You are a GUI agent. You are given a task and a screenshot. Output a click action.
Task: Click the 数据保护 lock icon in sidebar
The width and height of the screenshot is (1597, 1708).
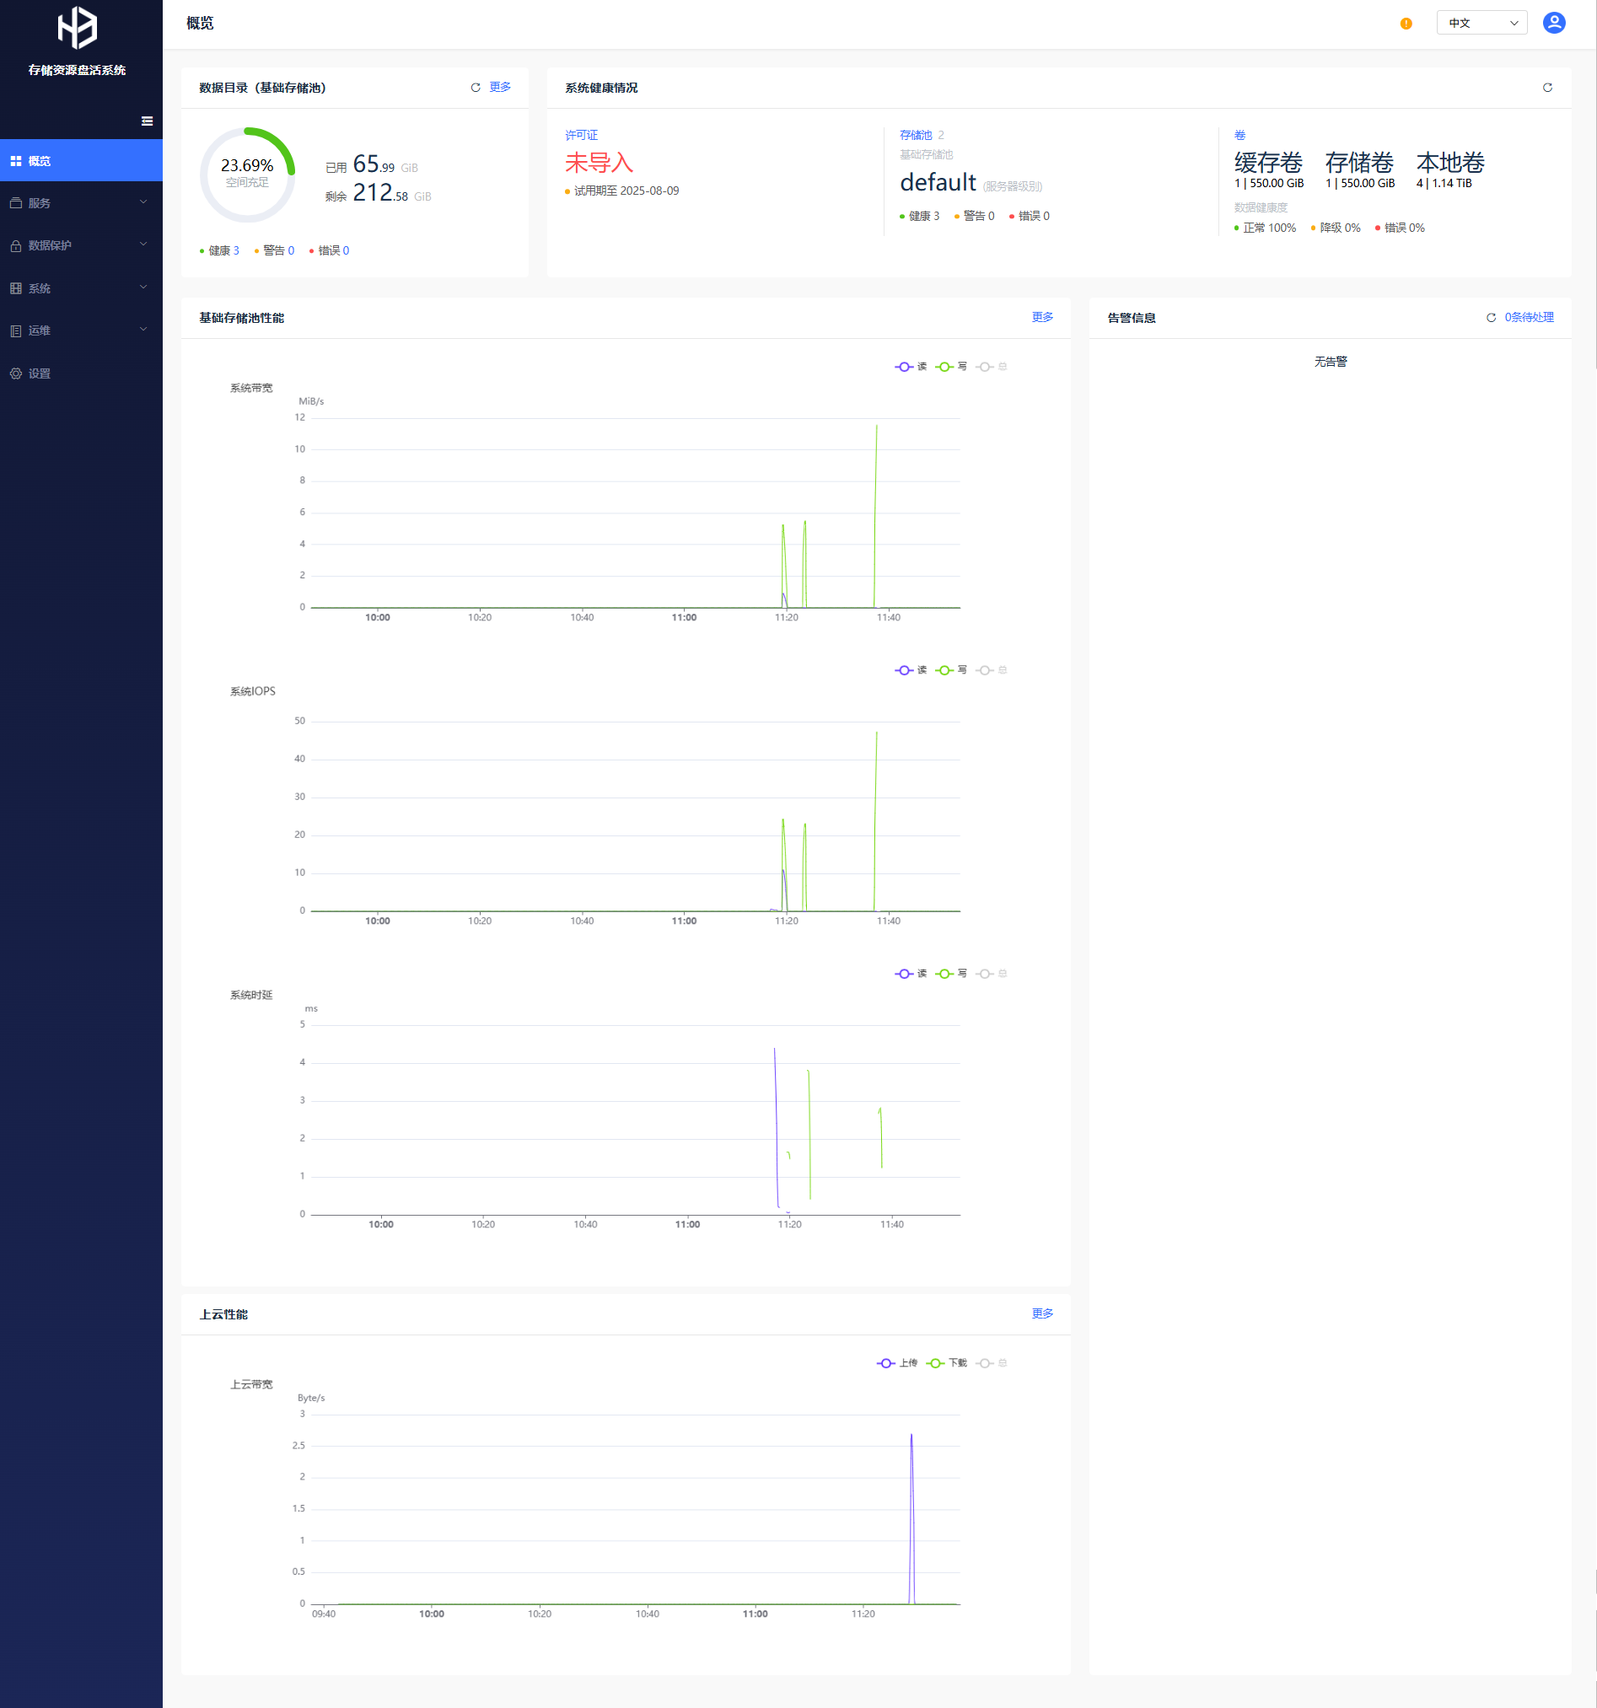(15, 245)
